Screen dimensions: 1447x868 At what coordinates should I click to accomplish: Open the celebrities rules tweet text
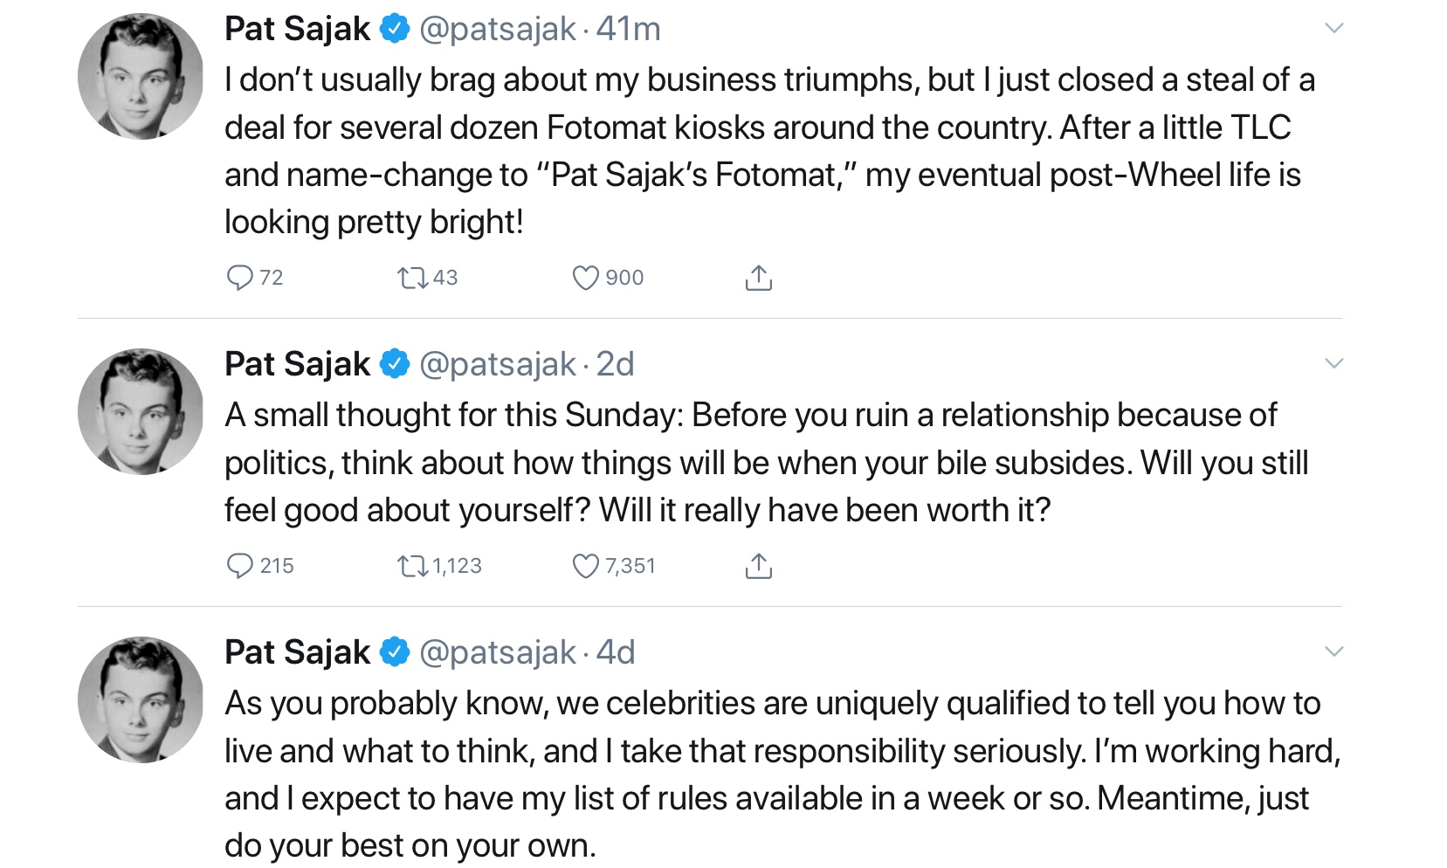[768, 774]
